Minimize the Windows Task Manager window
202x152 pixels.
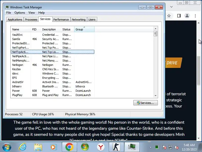pos(142,7)
